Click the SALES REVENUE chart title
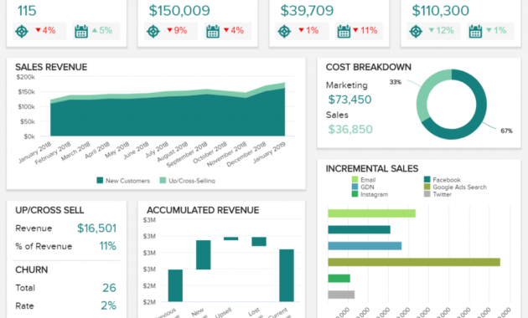Image resolution: width=528 pixels, height=318 pixels. click(x=51, y=67)
